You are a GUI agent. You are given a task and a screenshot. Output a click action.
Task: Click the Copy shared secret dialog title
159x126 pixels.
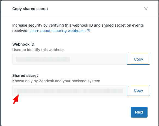[x=30, y=9]
